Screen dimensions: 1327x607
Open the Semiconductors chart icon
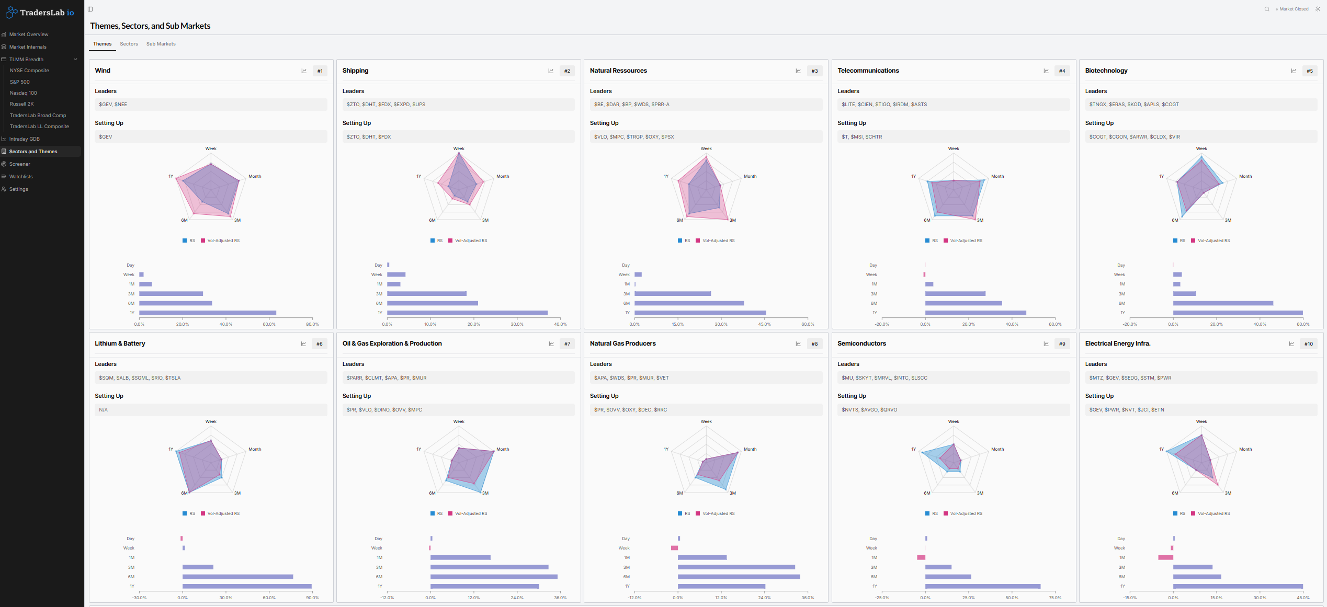pyautogui.click(x=1046, y=344)
